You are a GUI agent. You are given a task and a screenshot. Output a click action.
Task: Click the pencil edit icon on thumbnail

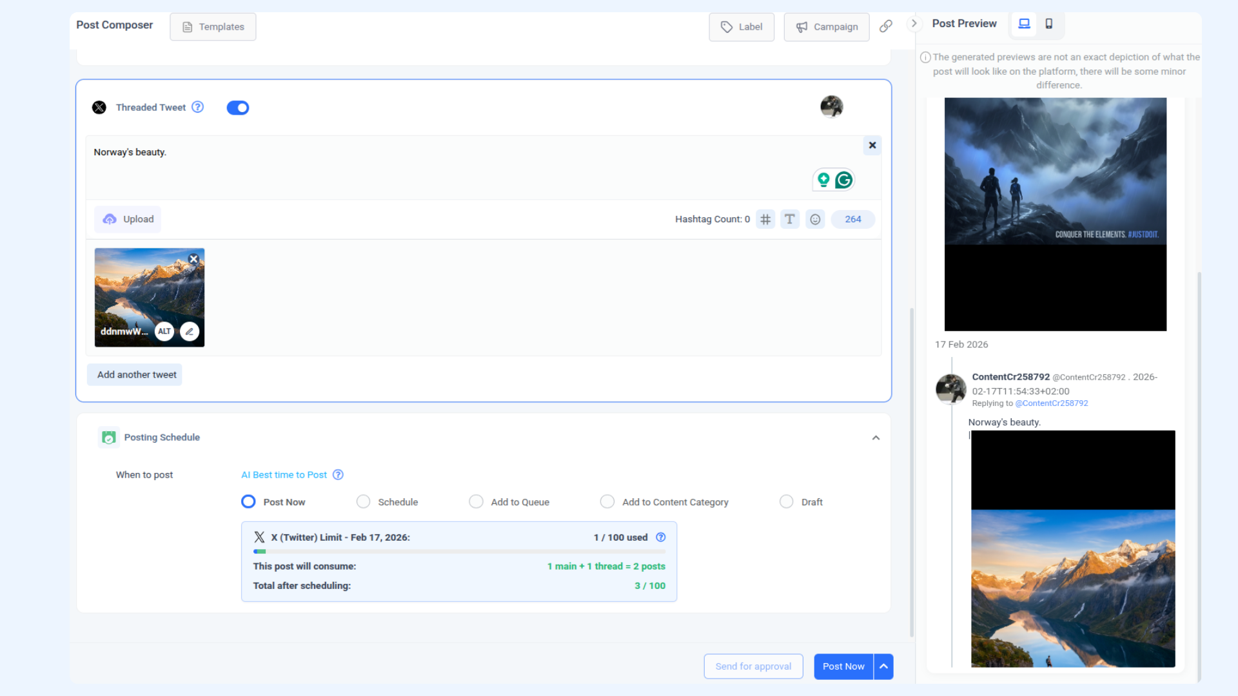[190, 331]
